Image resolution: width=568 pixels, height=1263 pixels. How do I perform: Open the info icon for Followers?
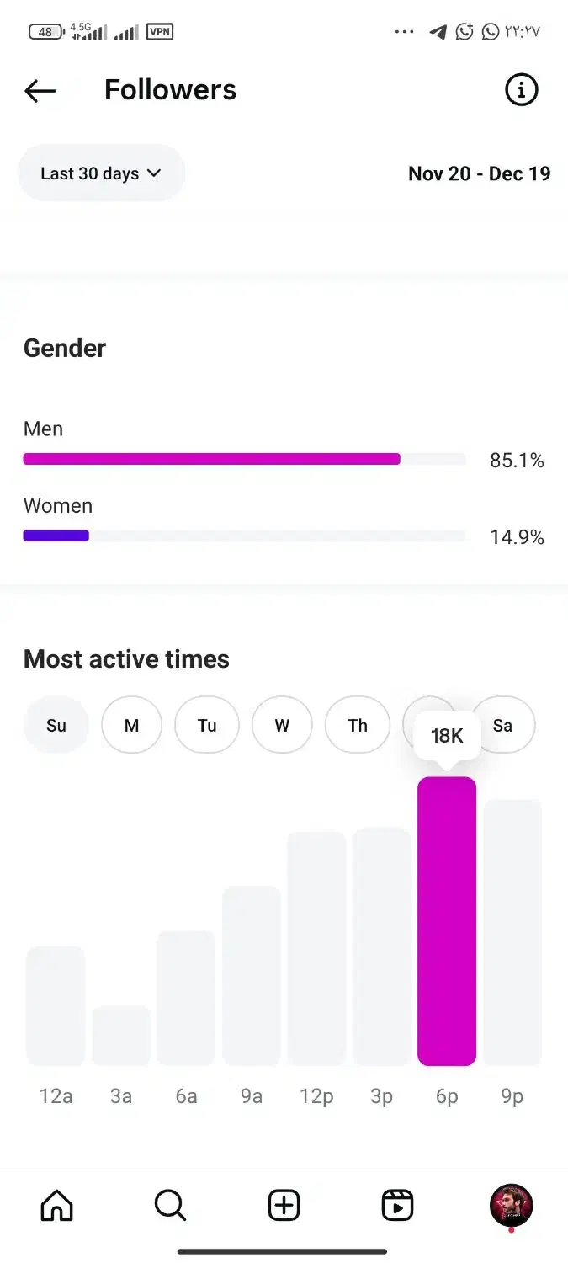tap(521, 89)
